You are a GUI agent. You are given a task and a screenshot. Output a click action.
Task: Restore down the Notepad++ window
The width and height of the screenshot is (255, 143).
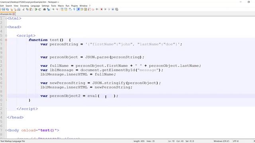coord(249,2)
